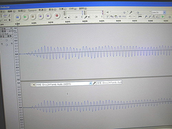This screenshot has width=172, height=129.
Task: Click the Play-at-speed green arrow
Action: 163,17
